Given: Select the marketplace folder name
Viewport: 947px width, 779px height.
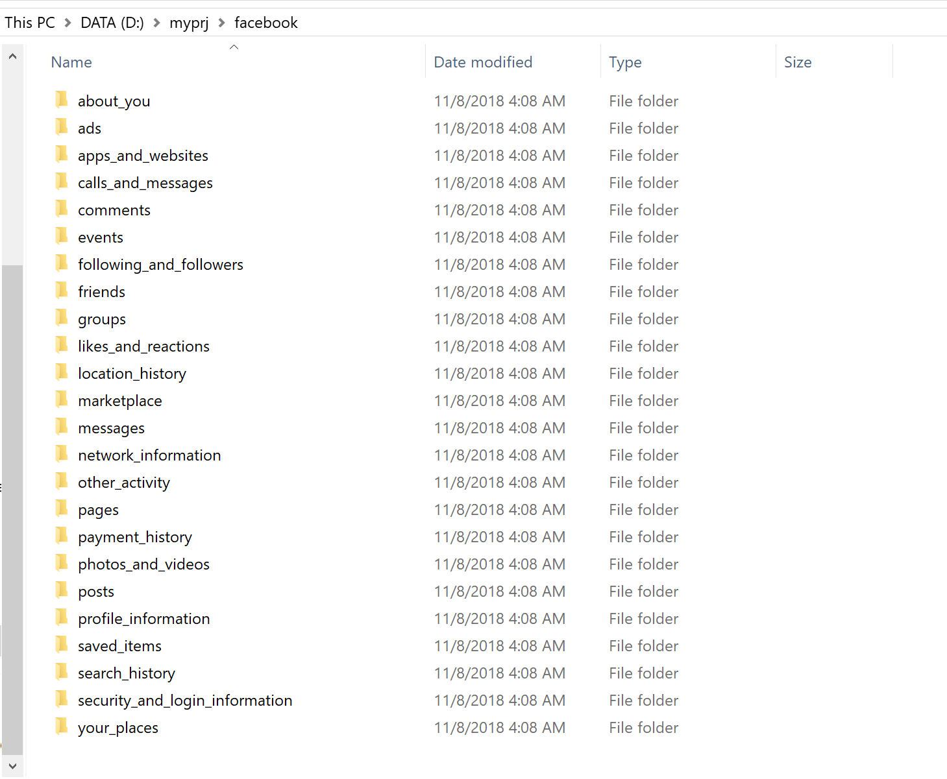Looking at the screenshot, I should pyautogui.click(x=120, y=401).
